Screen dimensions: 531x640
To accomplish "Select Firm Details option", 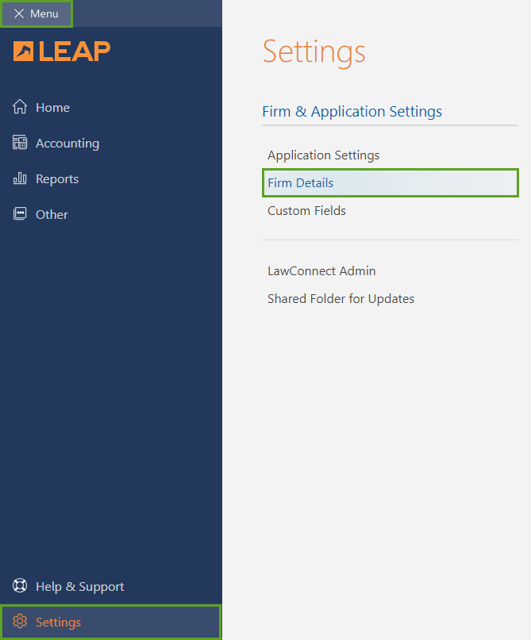I will pyautogui.click(x=301, y=183).
